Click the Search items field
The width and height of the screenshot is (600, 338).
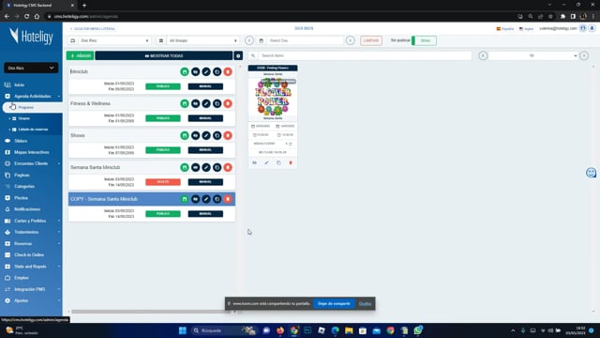(365, 55)
